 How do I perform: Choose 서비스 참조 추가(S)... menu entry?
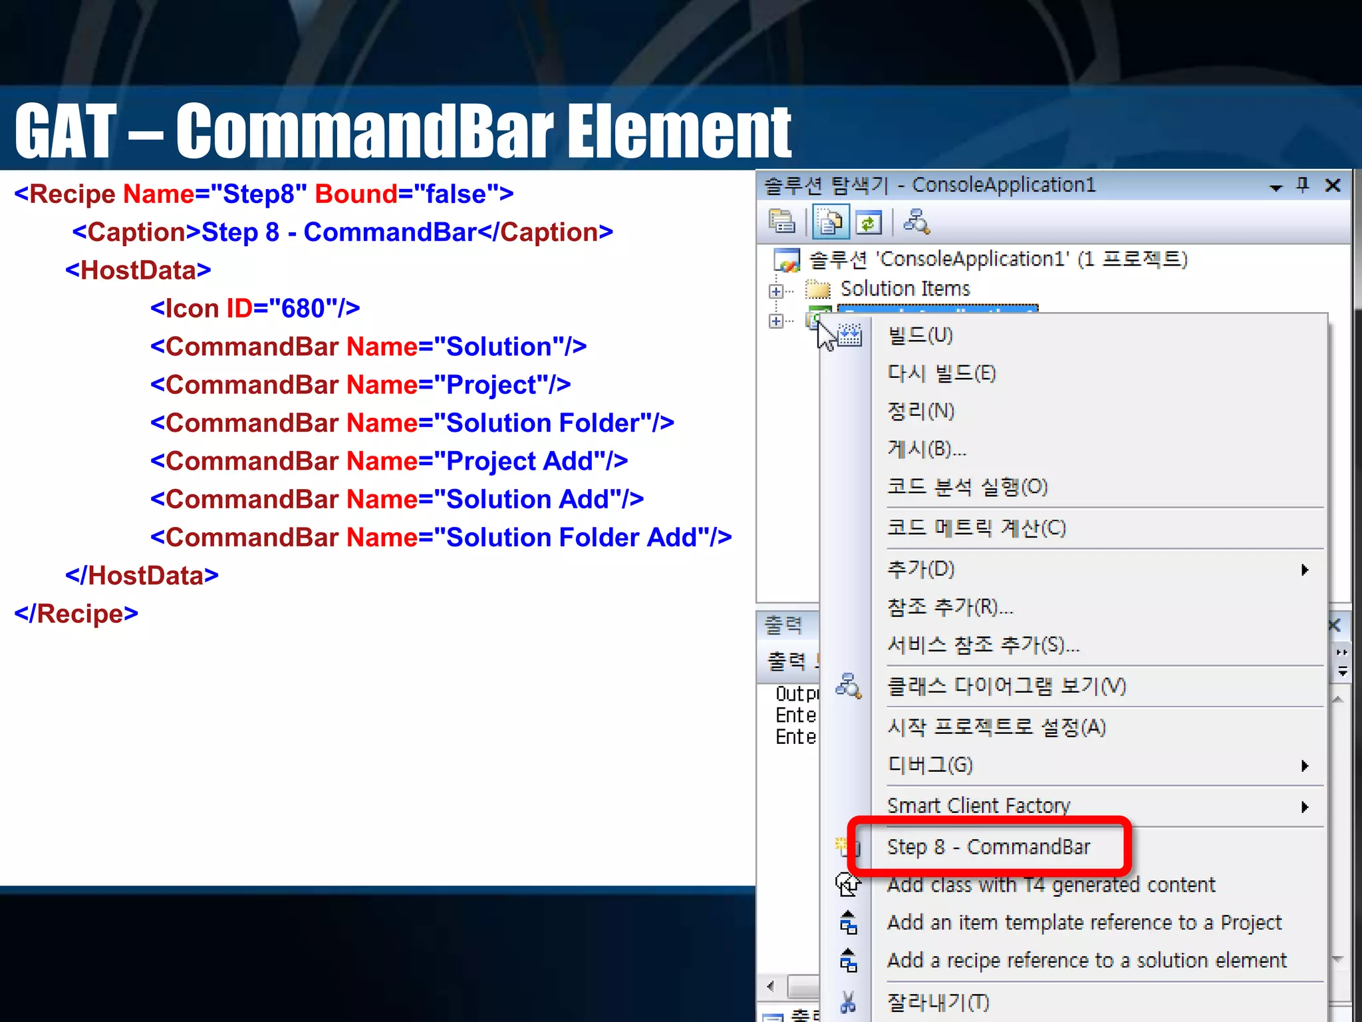pos(984,645)
